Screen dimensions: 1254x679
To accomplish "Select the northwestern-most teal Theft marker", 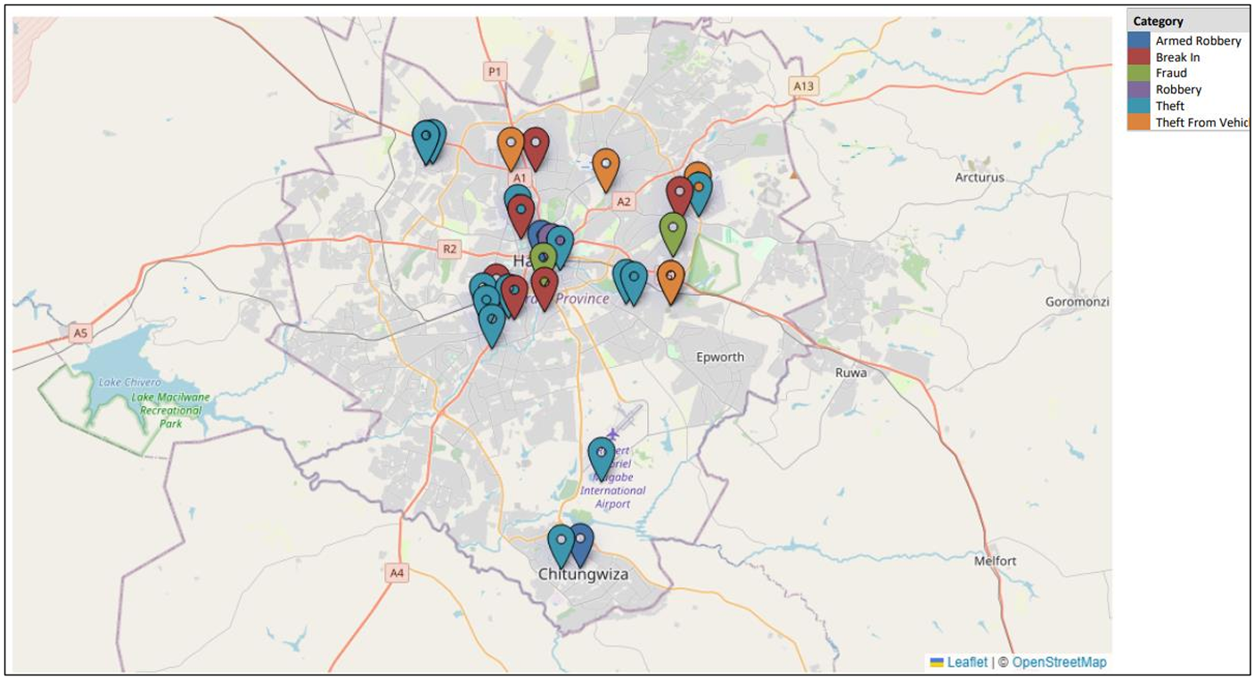I will point(427,140).
